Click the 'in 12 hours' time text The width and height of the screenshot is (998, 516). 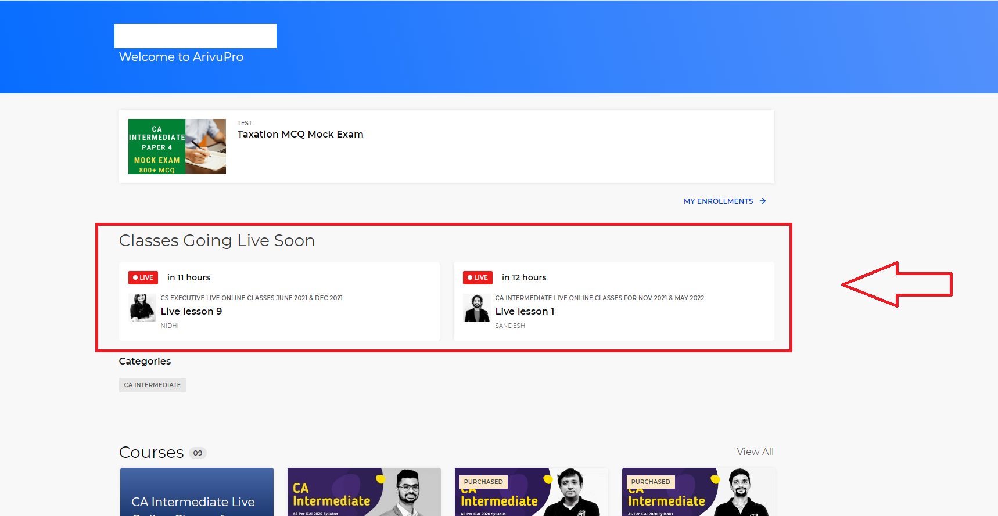[524, 277]
